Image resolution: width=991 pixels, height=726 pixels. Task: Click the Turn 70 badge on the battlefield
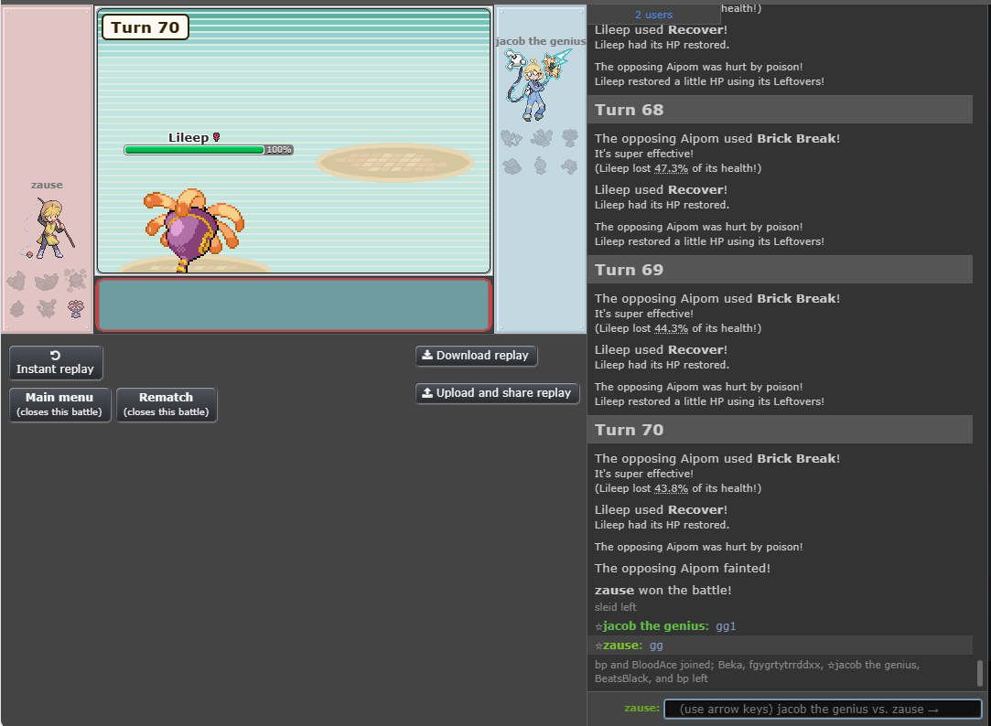(x=145, y=27)
